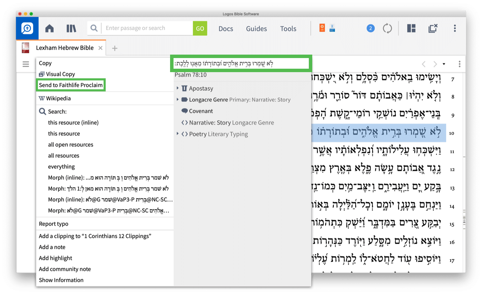Open the Library icon
482x294 pixels.
71,29
